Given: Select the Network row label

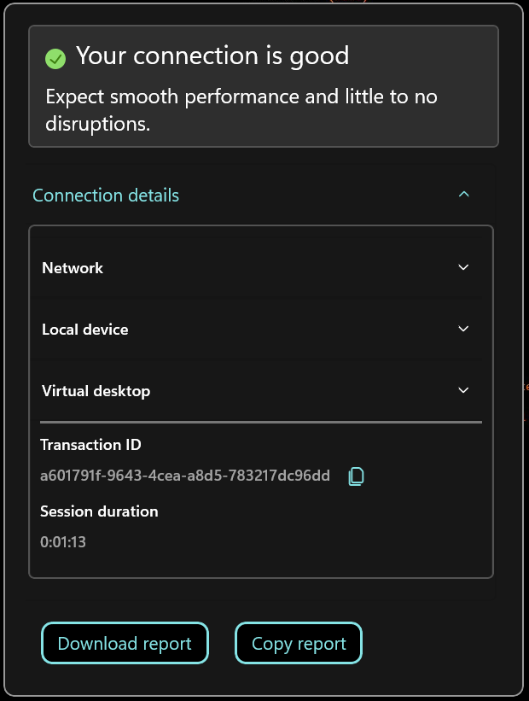Looking at the screenshot, I should click(73, 268).
